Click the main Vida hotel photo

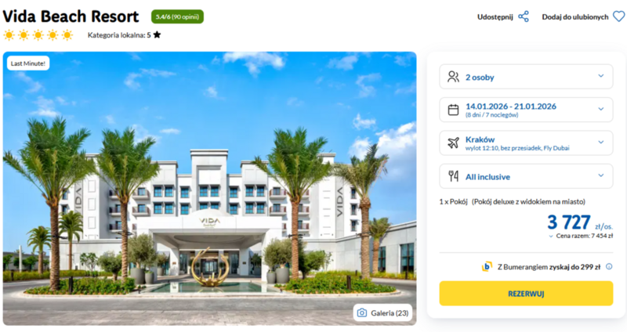coord(209,188)
